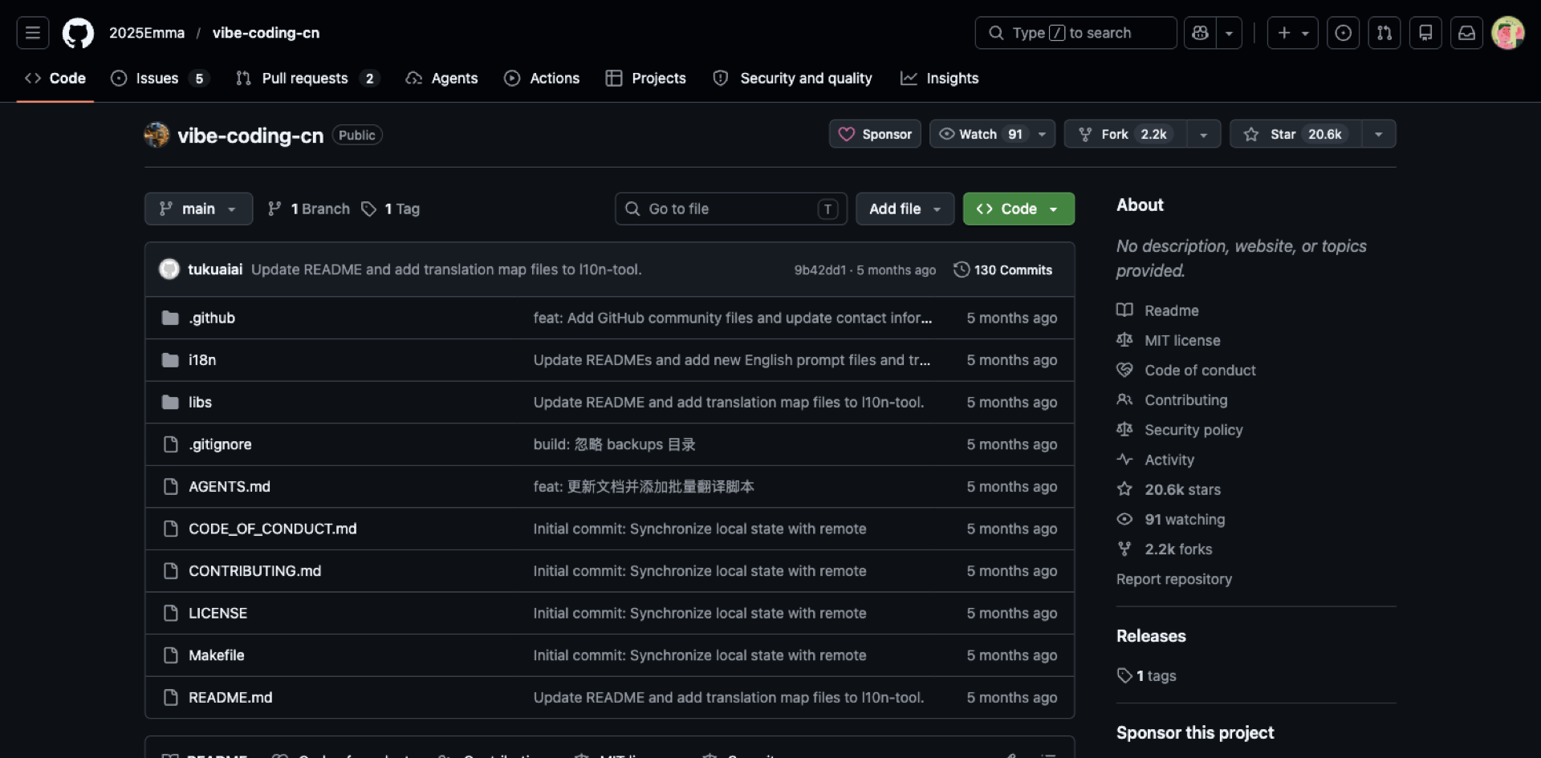Image resolution: width=1541 pixels, height=758 pixels.
Task: Star the repository
Action: 1295,134
